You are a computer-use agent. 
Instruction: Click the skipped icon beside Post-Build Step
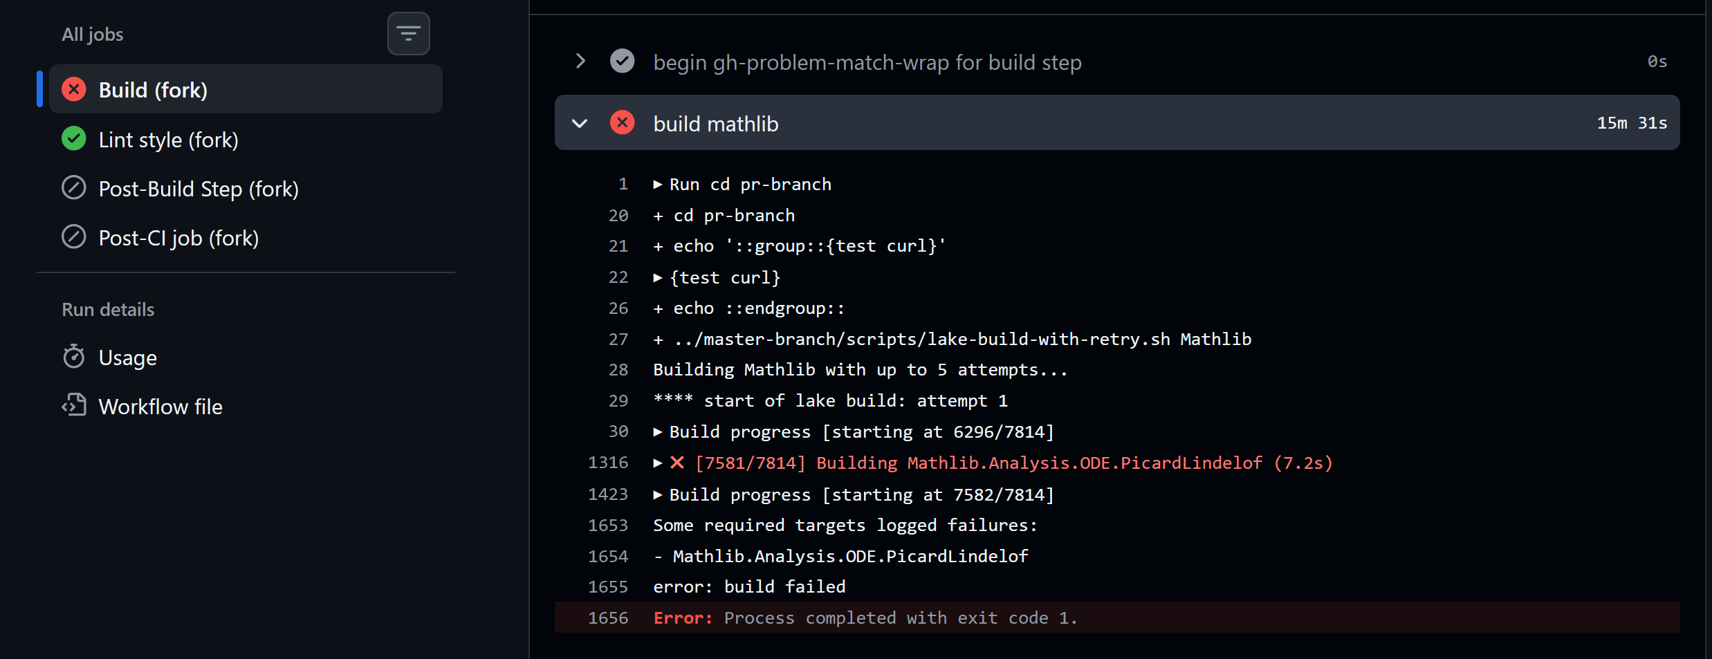74,188
